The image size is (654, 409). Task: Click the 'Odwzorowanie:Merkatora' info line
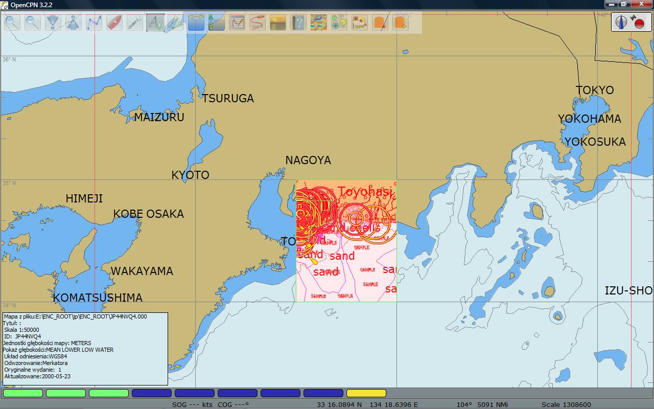(36, 363)
